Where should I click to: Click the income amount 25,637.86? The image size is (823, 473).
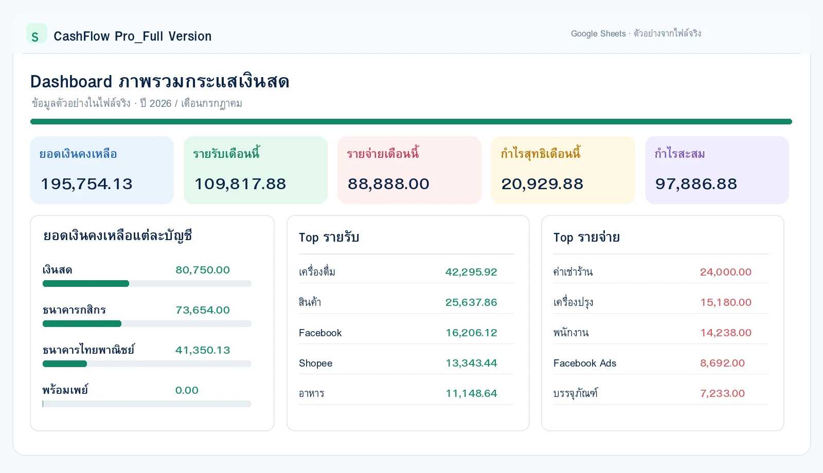[471, 302]
